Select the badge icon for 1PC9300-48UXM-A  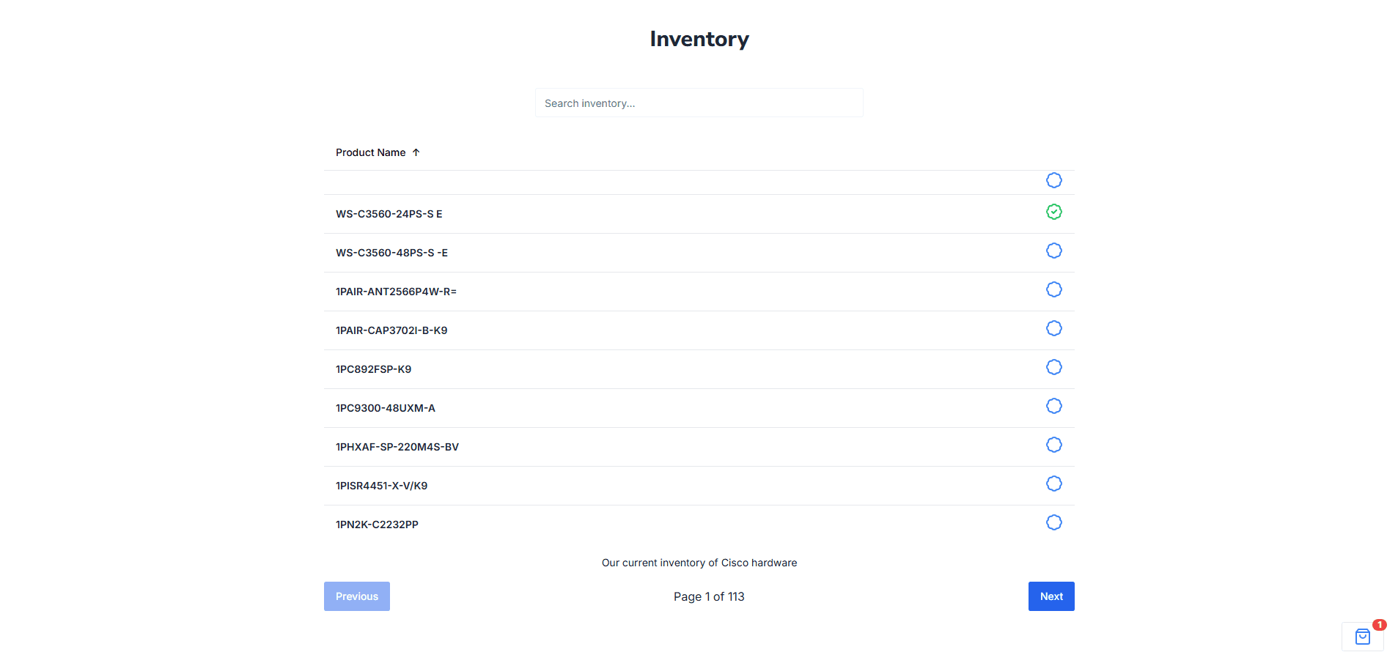pos(1053,406)
